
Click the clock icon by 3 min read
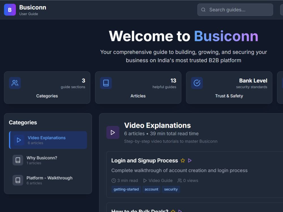coord(113,181)
